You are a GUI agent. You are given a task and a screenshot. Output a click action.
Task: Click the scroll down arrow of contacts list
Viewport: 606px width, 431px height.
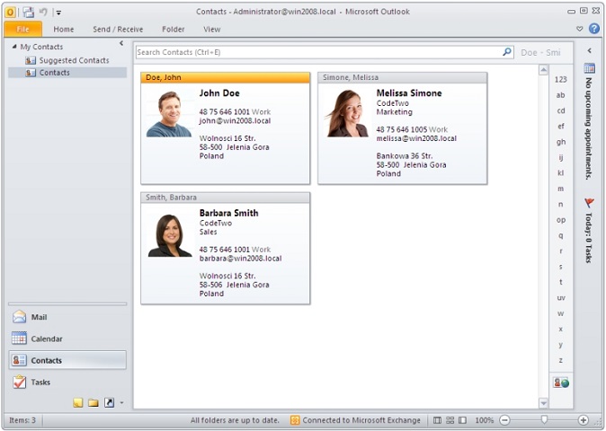pos(543,403)
